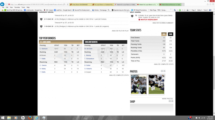Image resolution: width=215 pixels, height=120 pixels.
Task: Open the HP icon on the taskbar
Action: [x=23, y=118]
